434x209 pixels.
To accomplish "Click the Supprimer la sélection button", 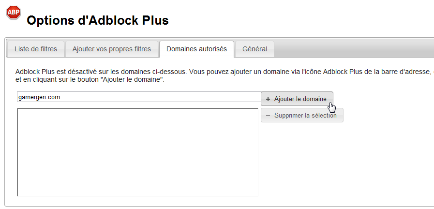I will [302, 116].
